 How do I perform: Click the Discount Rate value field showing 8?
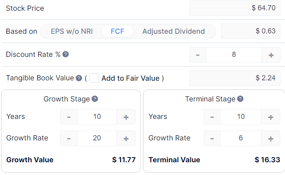click(x=234, y=55)
